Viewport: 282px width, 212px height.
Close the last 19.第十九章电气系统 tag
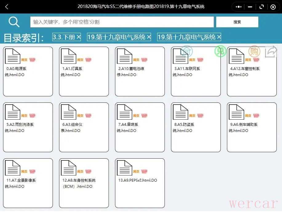tap(219, 37)
